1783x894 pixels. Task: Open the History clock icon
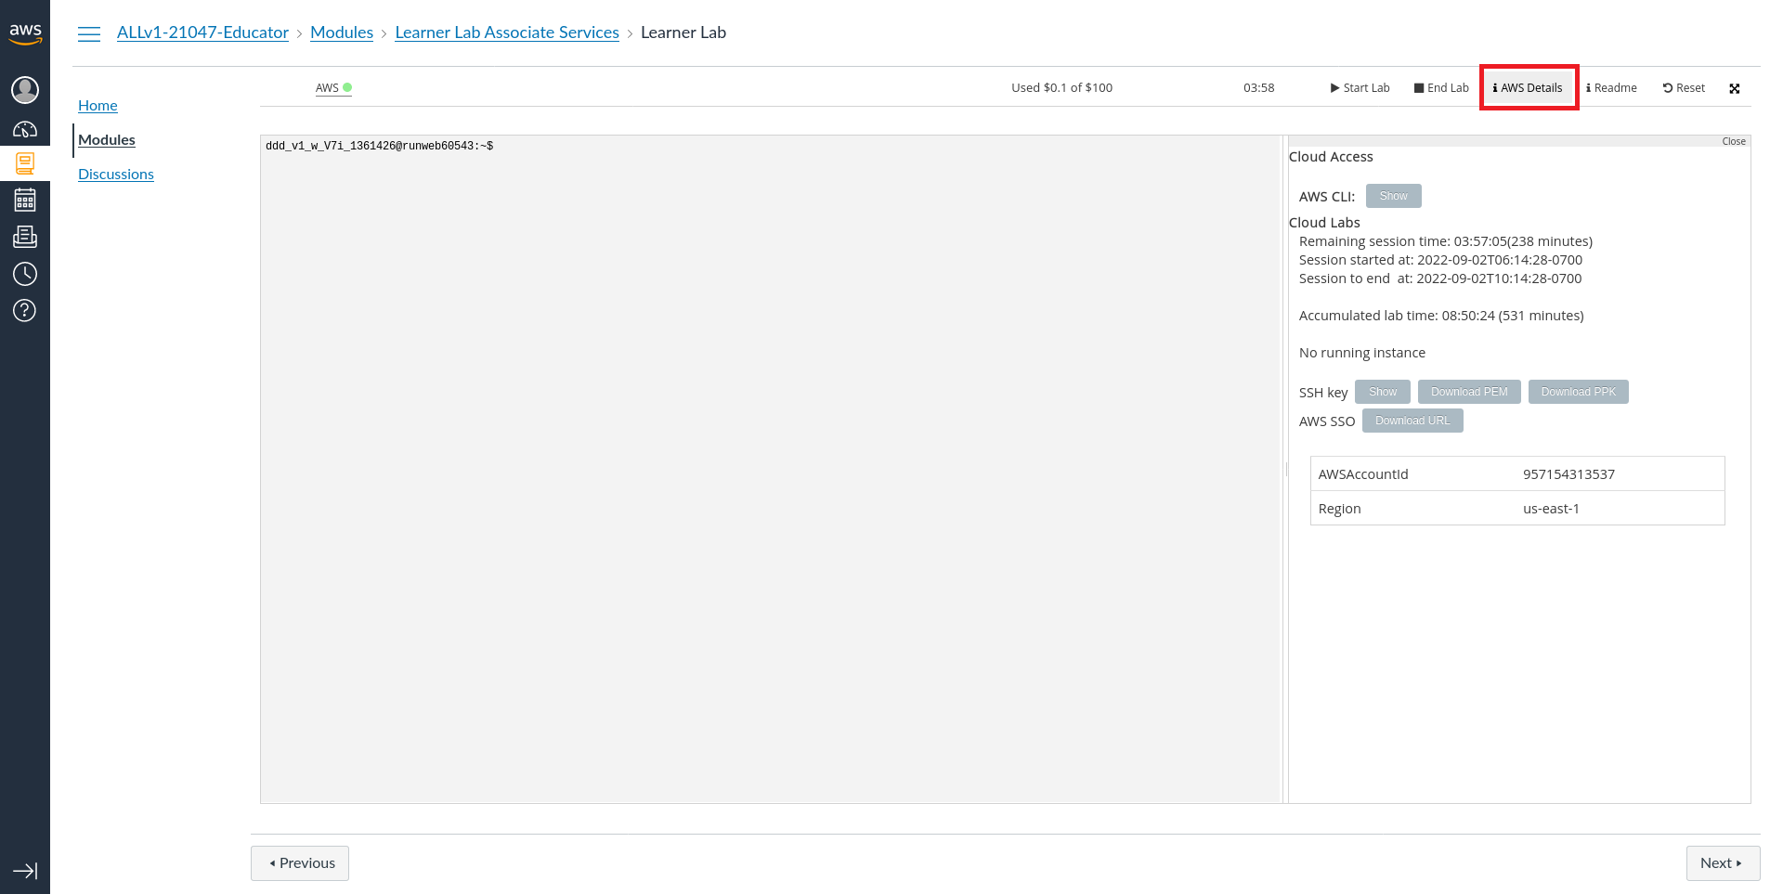(x=25, y=274)
